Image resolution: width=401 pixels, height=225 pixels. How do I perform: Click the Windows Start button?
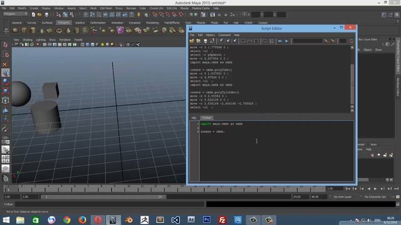[6, 219]
